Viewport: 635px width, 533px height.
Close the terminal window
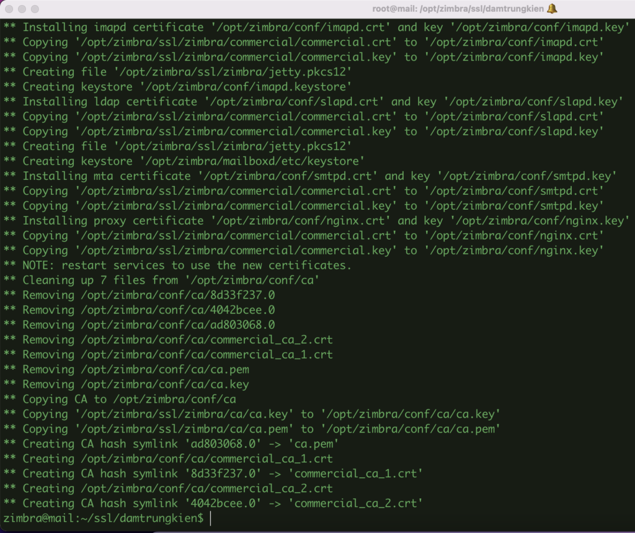(9, 9)
